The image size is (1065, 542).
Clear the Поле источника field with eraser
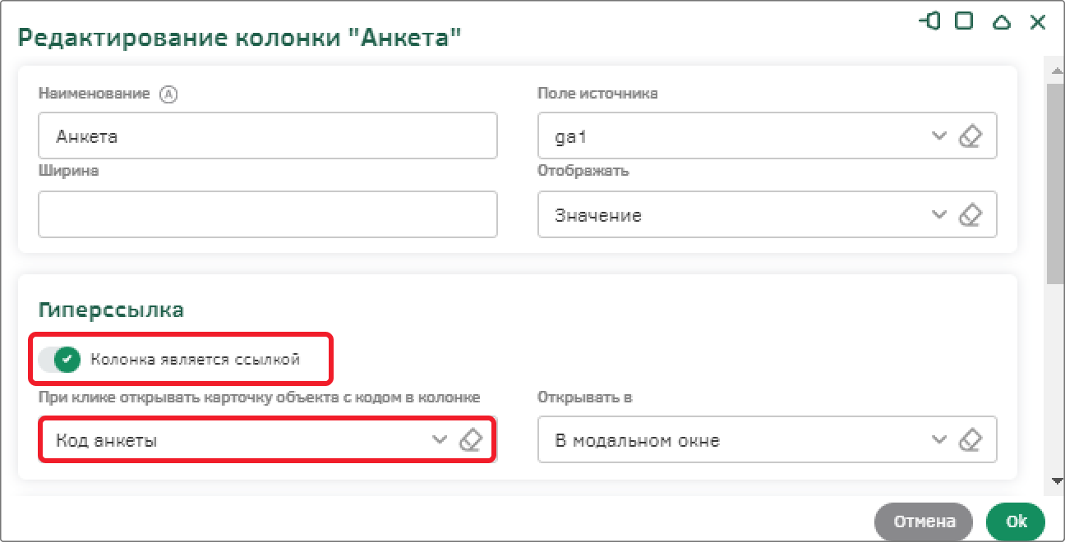coord(971,136)
